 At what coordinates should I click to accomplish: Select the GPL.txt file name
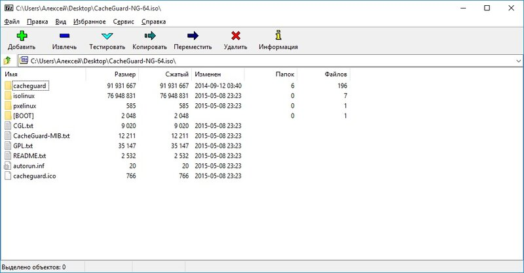point(23,146)
